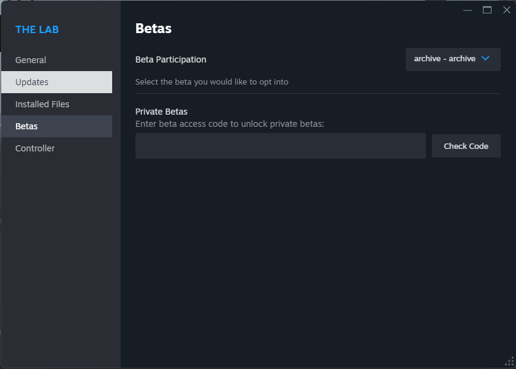Select the Betas sidebar item

pos(56,126)
